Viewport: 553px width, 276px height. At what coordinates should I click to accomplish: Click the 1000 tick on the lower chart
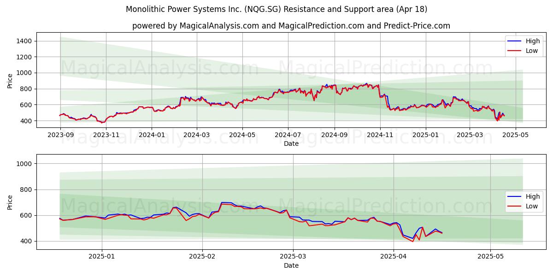pyautogui.click(x=24, y=164)
